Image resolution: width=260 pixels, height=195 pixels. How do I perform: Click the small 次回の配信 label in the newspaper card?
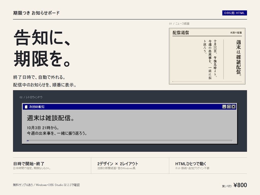click(236, 33)
